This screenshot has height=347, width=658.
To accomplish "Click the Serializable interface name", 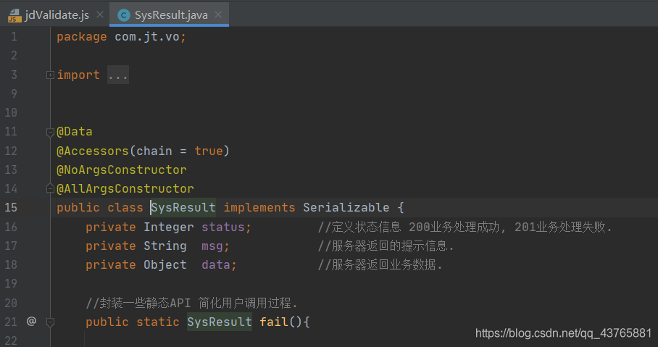I will [346, 208].
